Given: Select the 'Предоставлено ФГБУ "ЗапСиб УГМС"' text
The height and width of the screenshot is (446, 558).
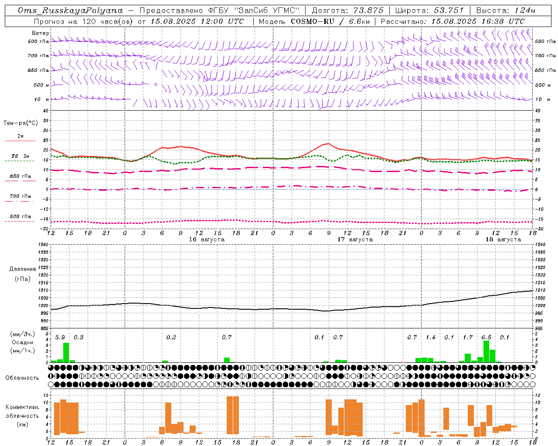Looking at the screenshot, I should (x=220, y=10).
